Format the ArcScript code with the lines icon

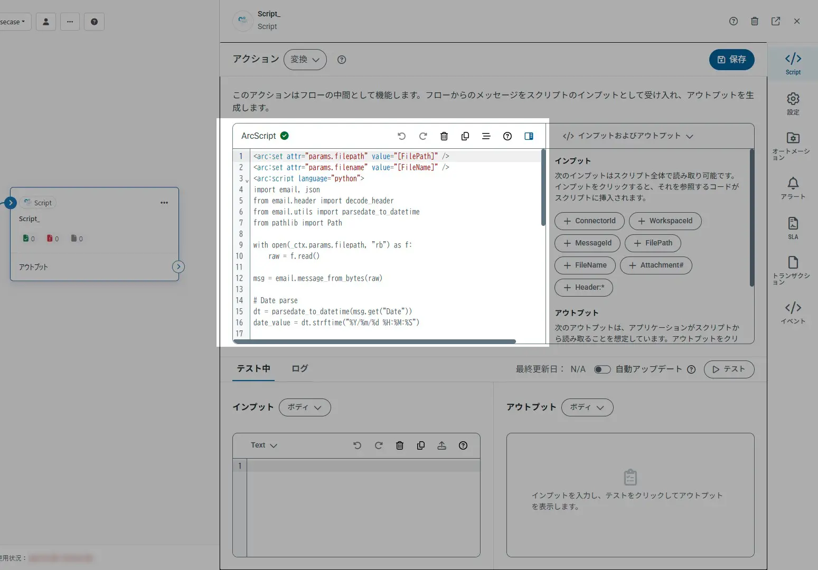[x=486, y=136]
